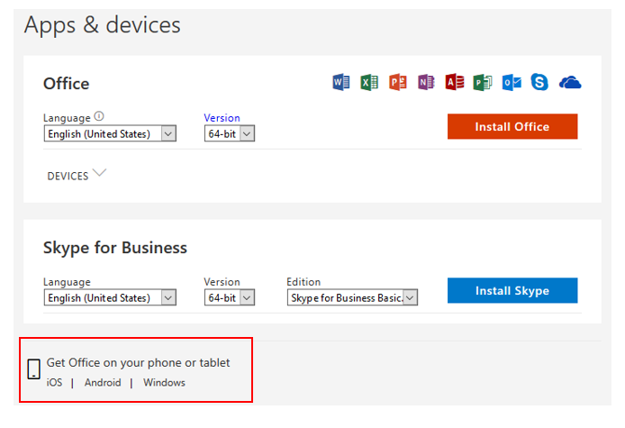The height and width of the screenshot is (428, 625).
Task: Open Skype for Business Version dropdown
Action: 230,297
